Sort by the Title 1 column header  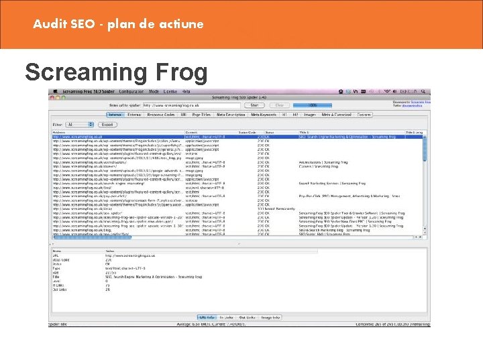351,132
